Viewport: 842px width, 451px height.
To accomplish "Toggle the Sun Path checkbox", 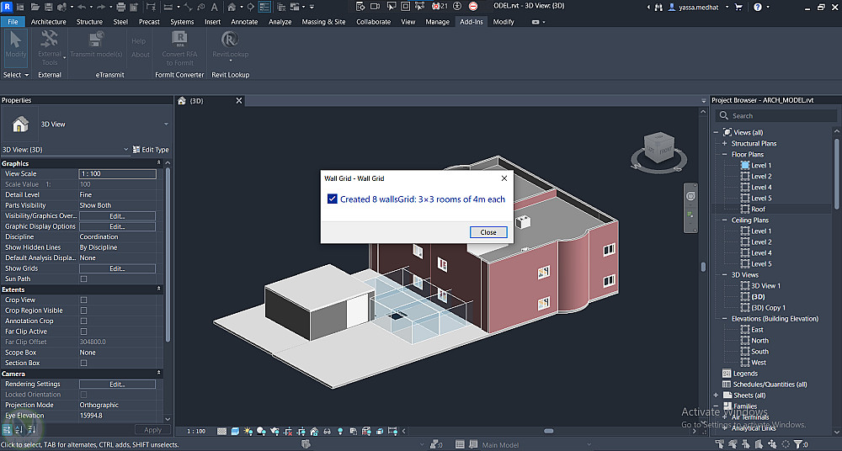I will pos(83,279).
